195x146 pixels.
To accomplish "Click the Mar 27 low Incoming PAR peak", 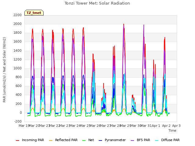I will (104, 84).
